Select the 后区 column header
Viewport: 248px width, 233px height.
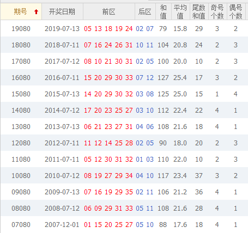point(145,11)
